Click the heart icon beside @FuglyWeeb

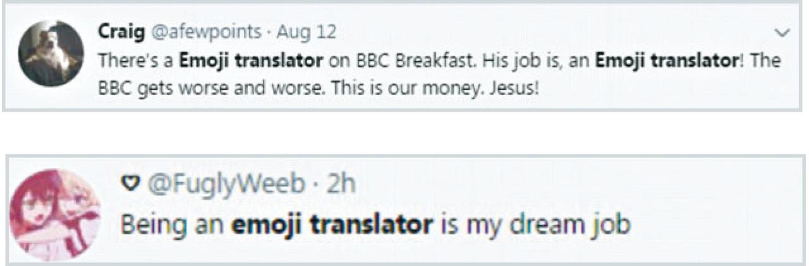click(x=130, y=183)
